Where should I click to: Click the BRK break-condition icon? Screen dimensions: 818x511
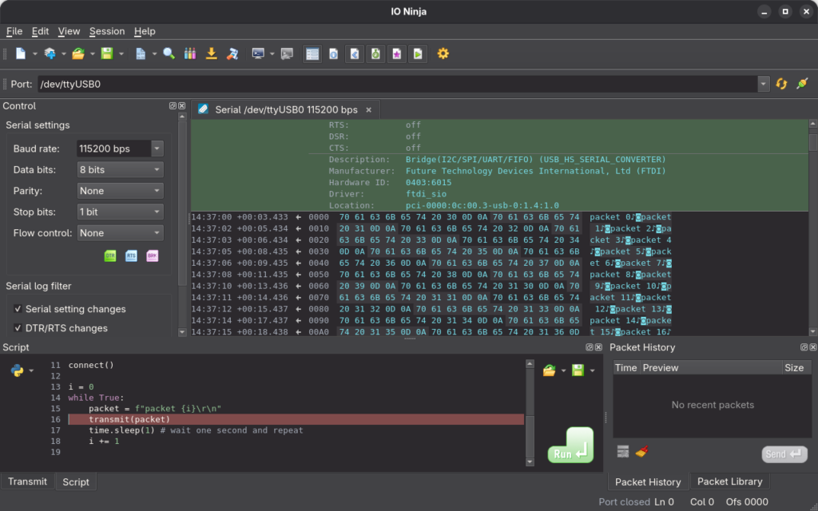(x=152, y=255)
